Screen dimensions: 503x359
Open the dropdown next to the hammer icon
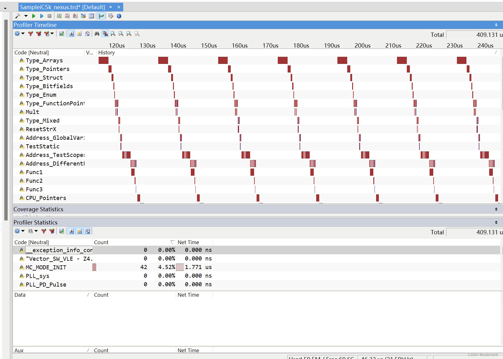[x=26, y=16]
